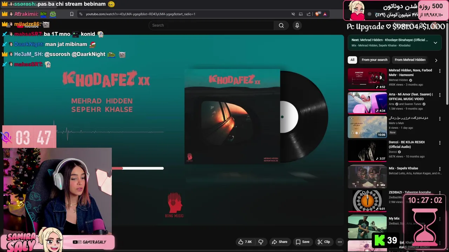
Task: Open more actions ellipsis under video
Action: pyautogui.click(x=340, y=242)
